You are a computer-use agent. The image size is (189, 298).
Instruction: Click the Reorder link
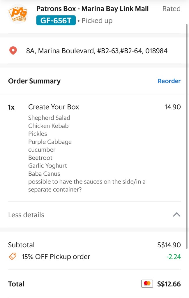pyautogui.click(x=169, y=81)
